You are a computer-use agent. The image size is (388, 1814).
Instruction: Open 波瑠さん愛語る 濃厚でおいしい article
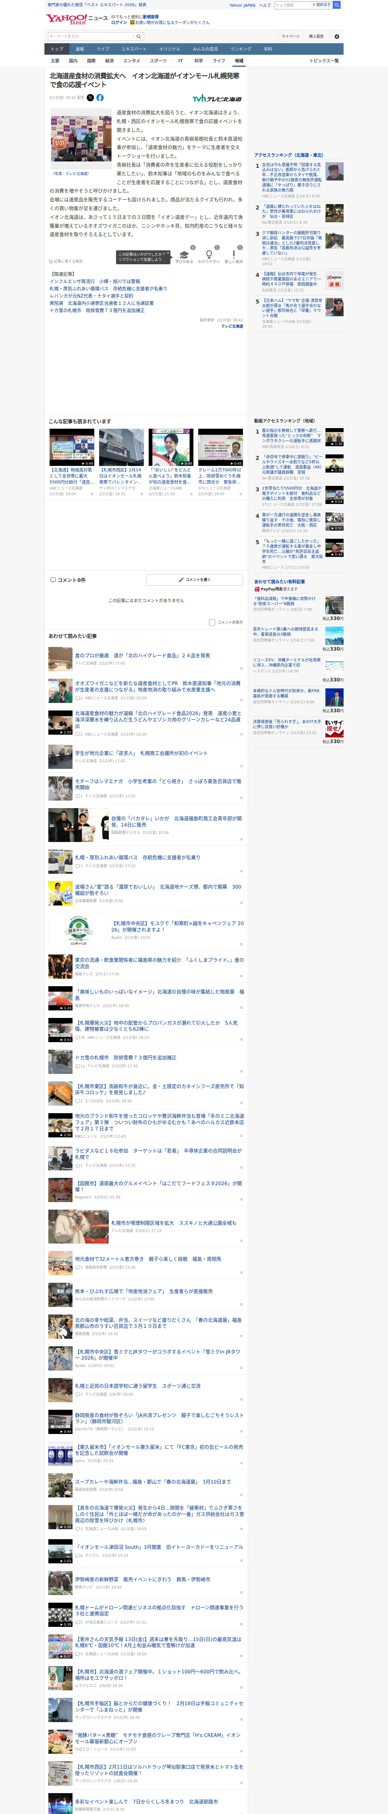click(158, 890)
